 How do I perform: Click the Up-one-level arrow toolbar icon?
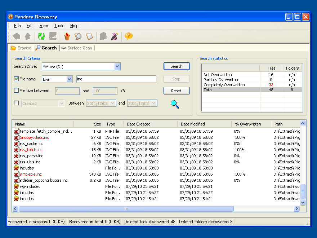tap(28, 36)
